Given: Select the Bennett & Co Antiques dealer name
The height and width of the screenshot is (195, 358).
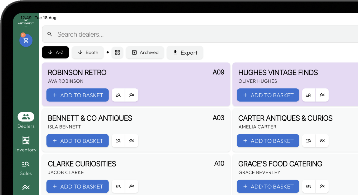Looking at the screenshot, I should [90, 118].
